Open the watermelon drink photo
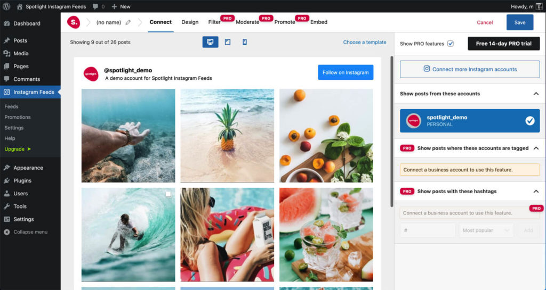Screen dimensions: 546x290 click(326, 235)
